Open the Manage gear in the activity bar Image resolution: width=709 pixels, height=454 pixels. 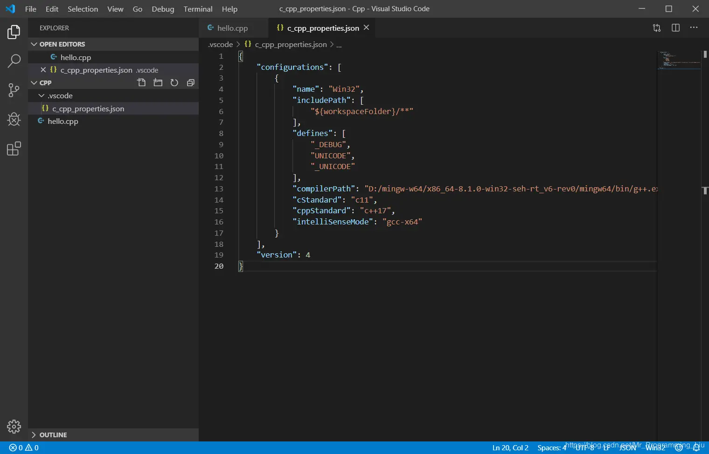[x=14, y=427]
